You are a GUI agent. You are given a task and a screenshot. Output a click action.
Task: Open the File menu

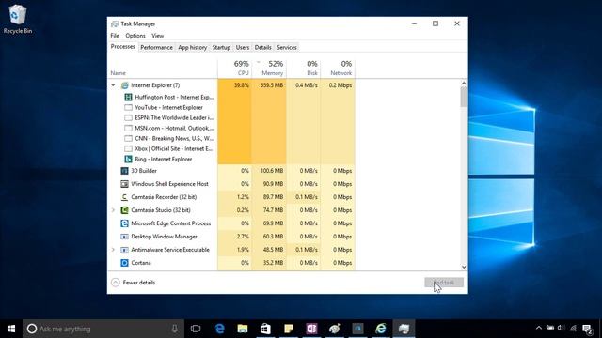click(115, 36)
